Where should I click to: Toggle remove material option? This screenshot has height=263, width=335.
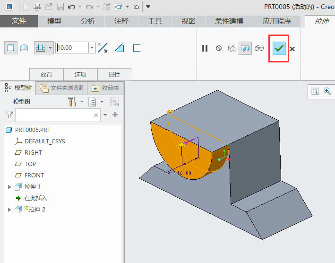tap(120, 48)
